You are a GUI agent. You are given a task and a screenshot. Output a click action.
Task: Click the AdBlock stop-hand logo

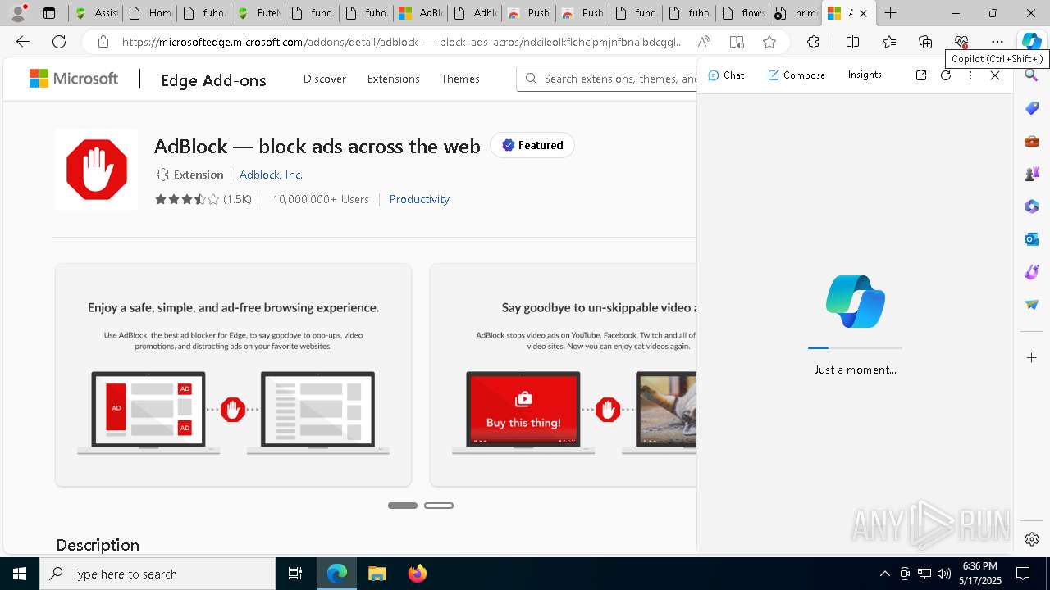97,170
